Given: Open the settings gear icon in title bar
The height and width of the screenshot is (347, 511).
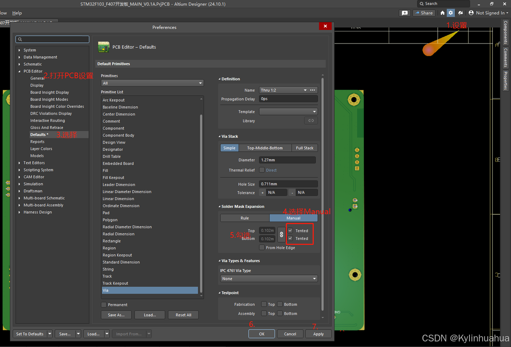Looking at the screenshot, I should coord(451,13).
